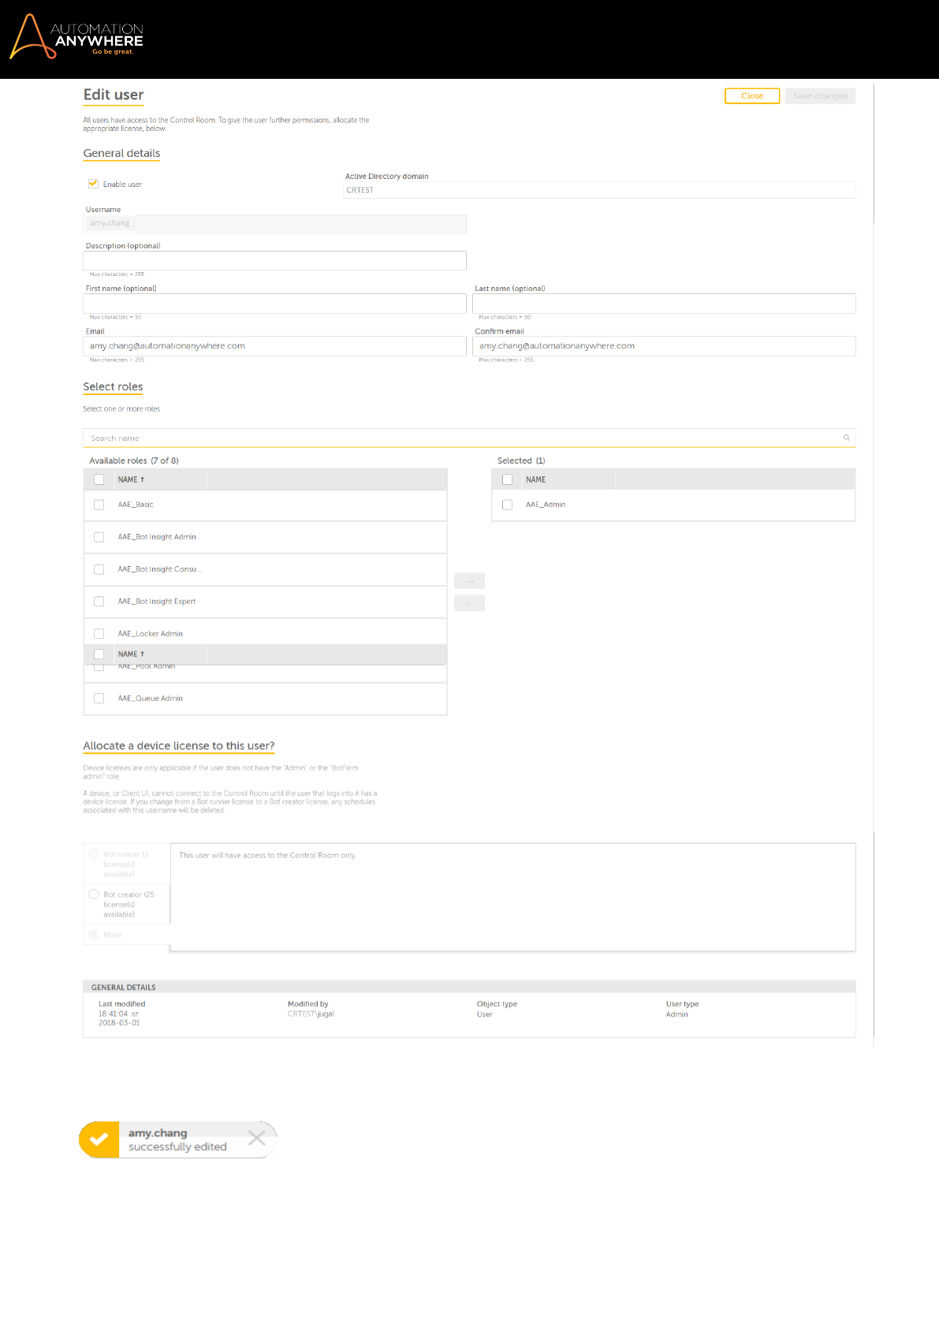939x1328 pixels.
Task: Check select-all box in Available roles header
Action: [99, 479]
